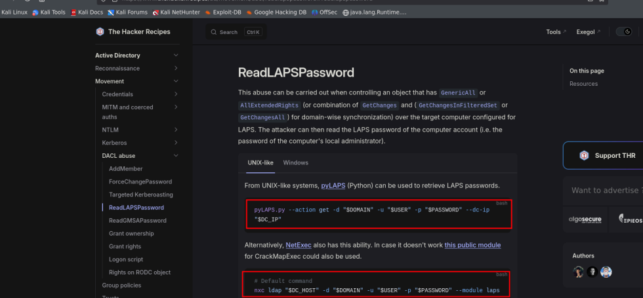The height and width of the screenshot is (298, 643).
Task: Click the pyLAPS.py command code block
Action: [x=379, y=214]
